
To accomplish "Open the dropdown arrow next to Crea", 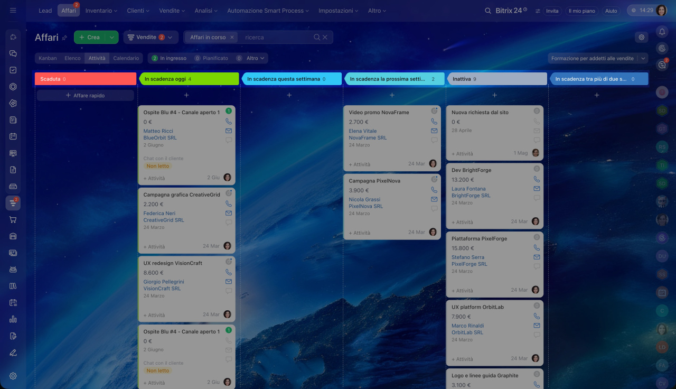I will (111, 38).
